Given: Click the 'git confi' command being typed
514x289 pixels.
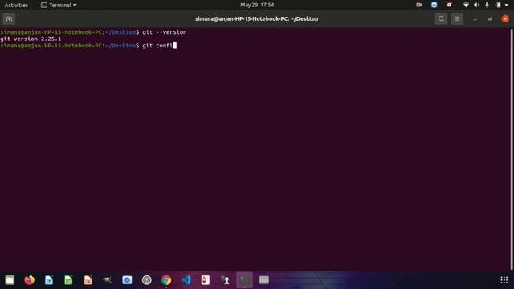Looking at the screenshot, I should tap(157, 46).
